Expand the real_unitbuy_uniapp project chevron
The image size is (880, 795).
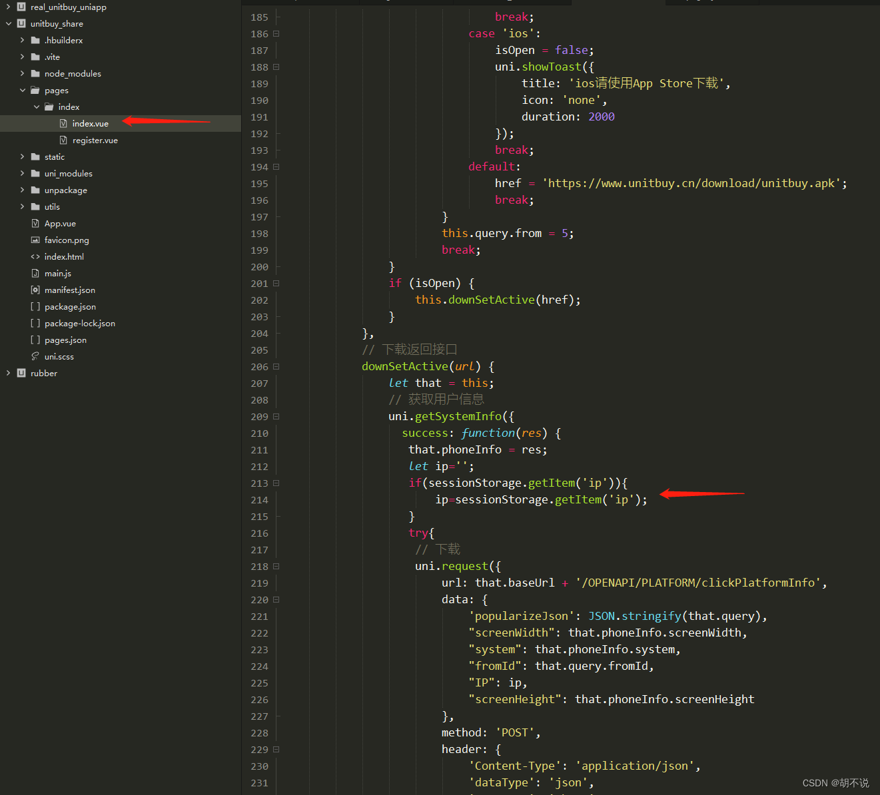8,7
